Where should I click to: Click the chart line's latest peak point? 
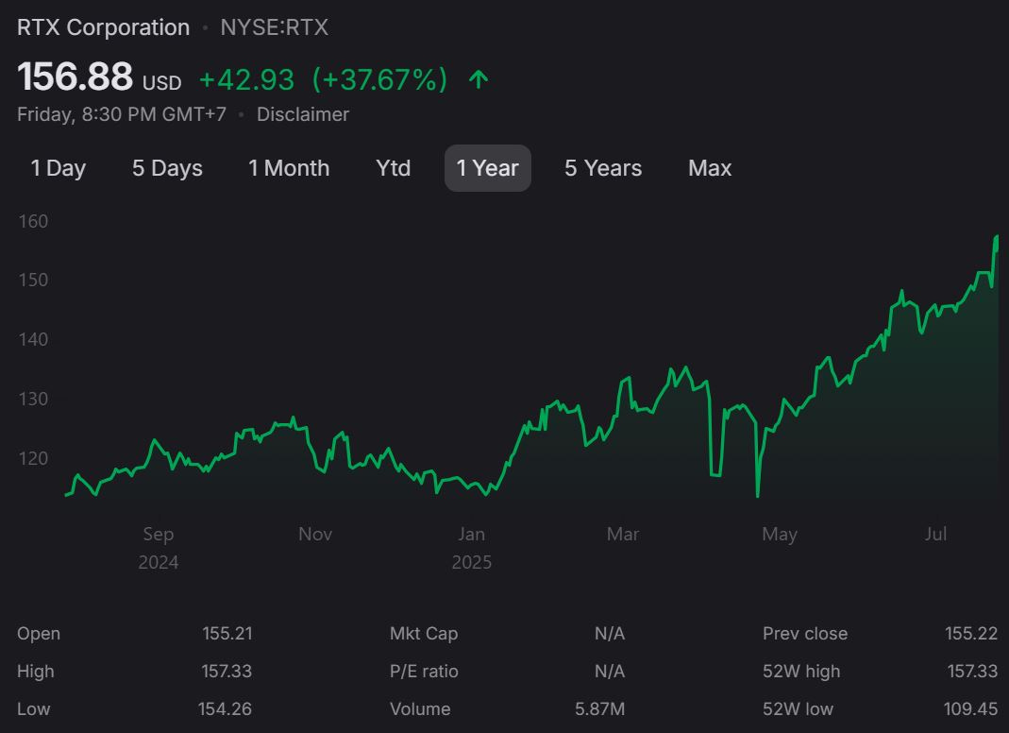tap(997, 238)
